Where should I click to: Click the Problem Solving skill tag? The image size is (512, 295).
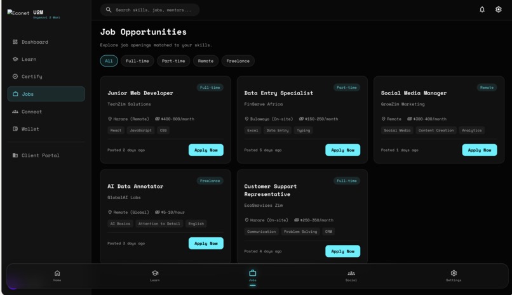click(x=300, y=232)
